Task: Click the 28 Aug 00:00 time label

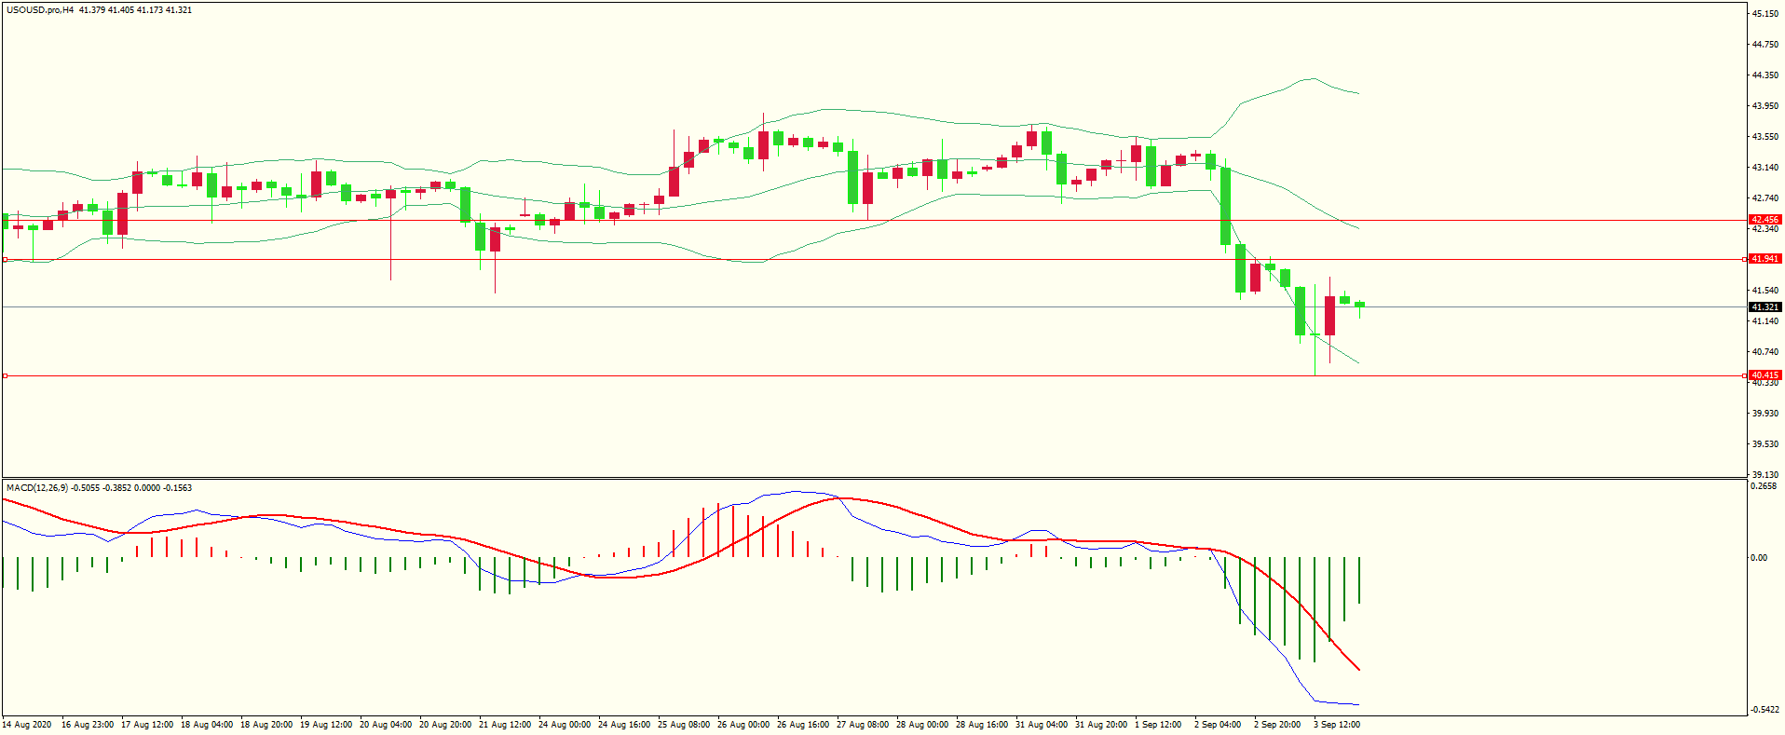Action: tap(922, 725)
